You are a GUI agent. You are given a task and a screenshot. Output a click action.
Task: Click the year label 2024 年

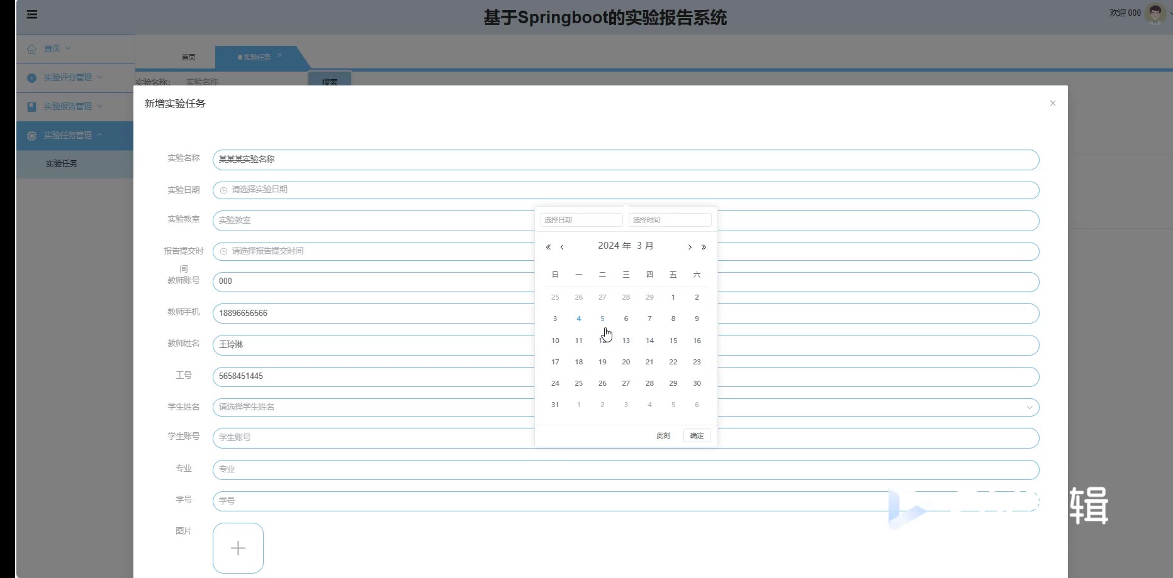tap(614, 246)
